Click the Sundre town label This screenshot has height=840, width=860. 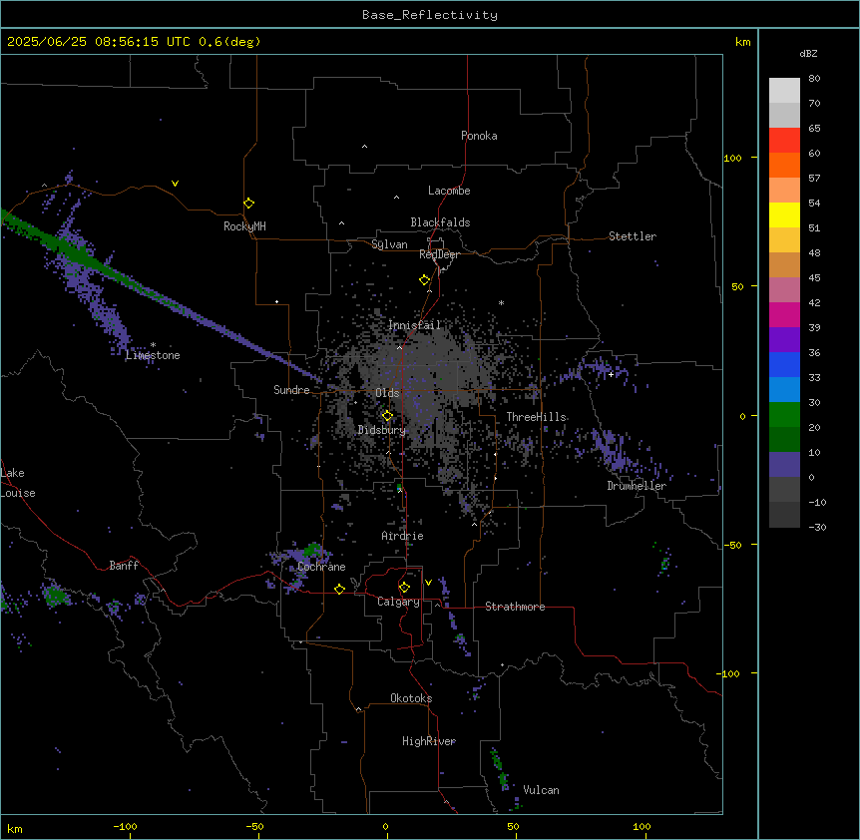[291, 390]
